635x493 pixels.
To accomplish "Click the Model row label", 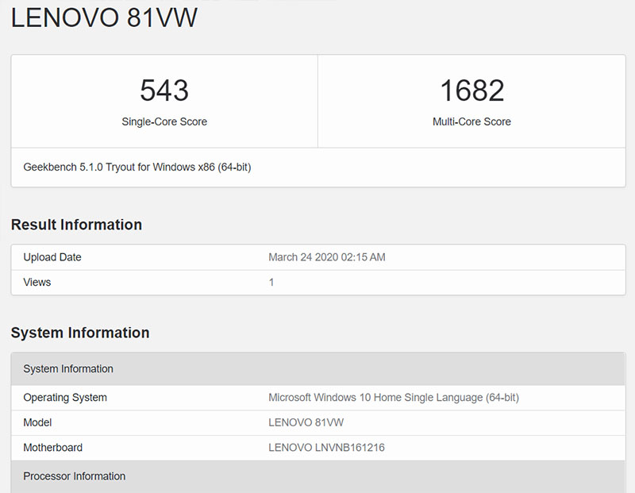I will click(37, 422).
